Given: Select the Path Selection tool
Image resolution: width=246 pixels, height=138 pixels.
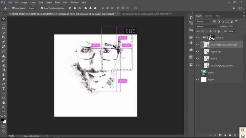Looking at the screenshot, I should [x=3, y=94].
